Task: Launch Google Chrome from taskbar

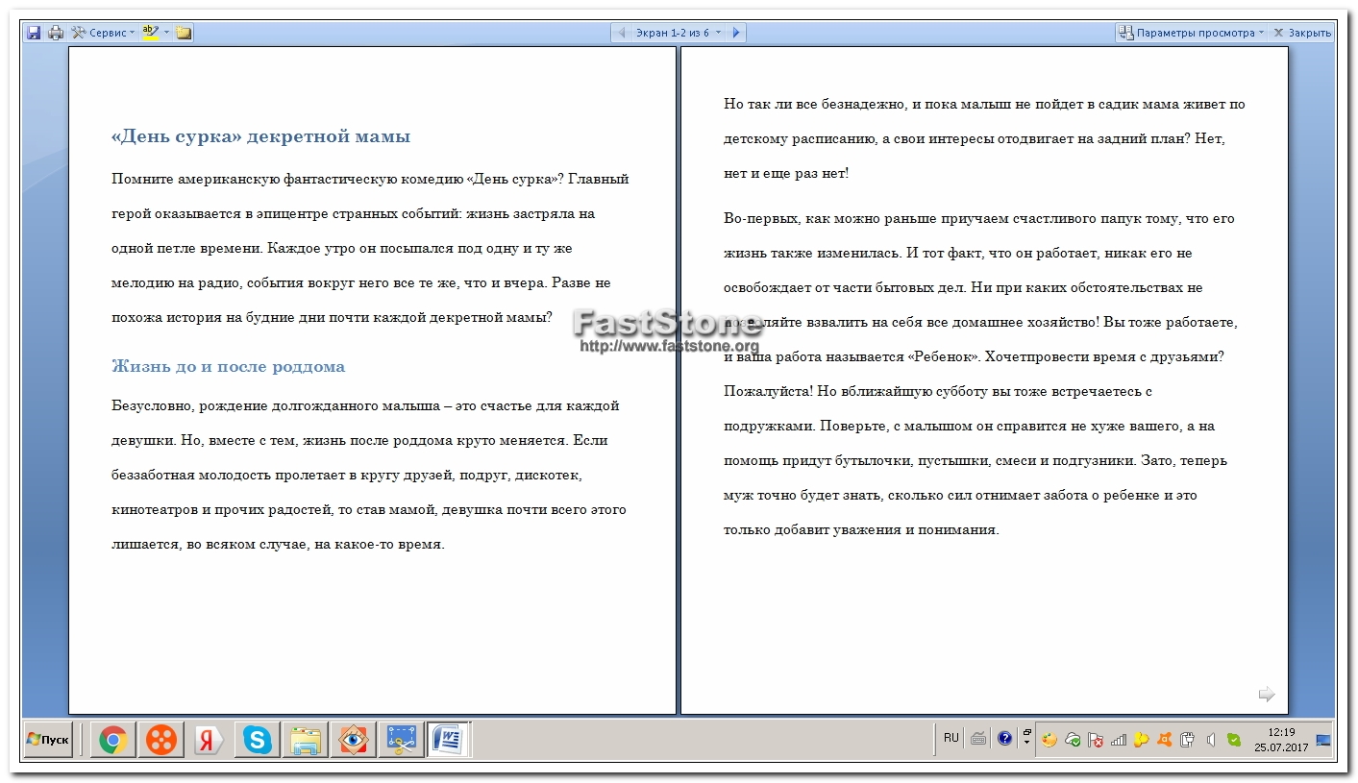Action: click(112, 740)
